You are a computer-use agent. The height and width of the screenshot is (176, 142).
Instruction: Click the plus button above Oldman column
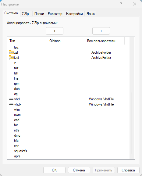point(55,31)
